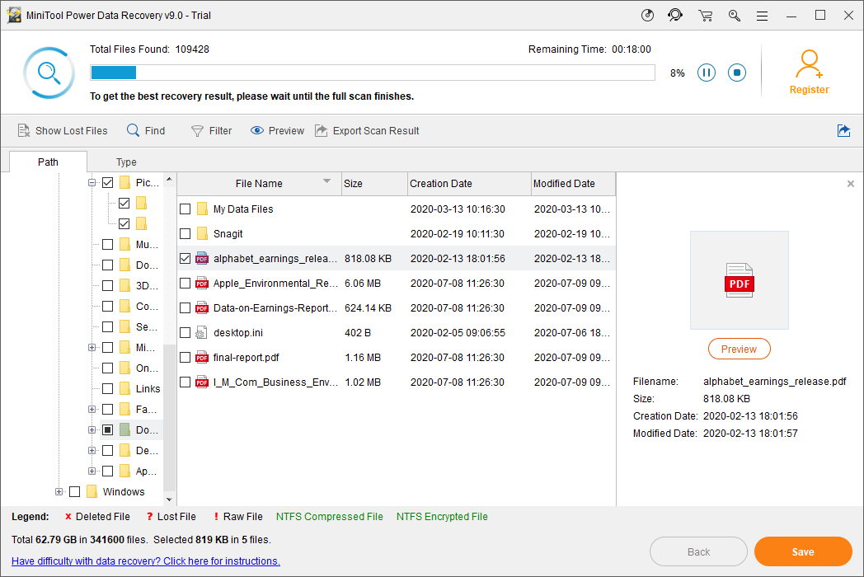Uncheck the alphabet_earnings_release file checkbox
Viewport: 864px width, 577px height.
pos(185,259)
